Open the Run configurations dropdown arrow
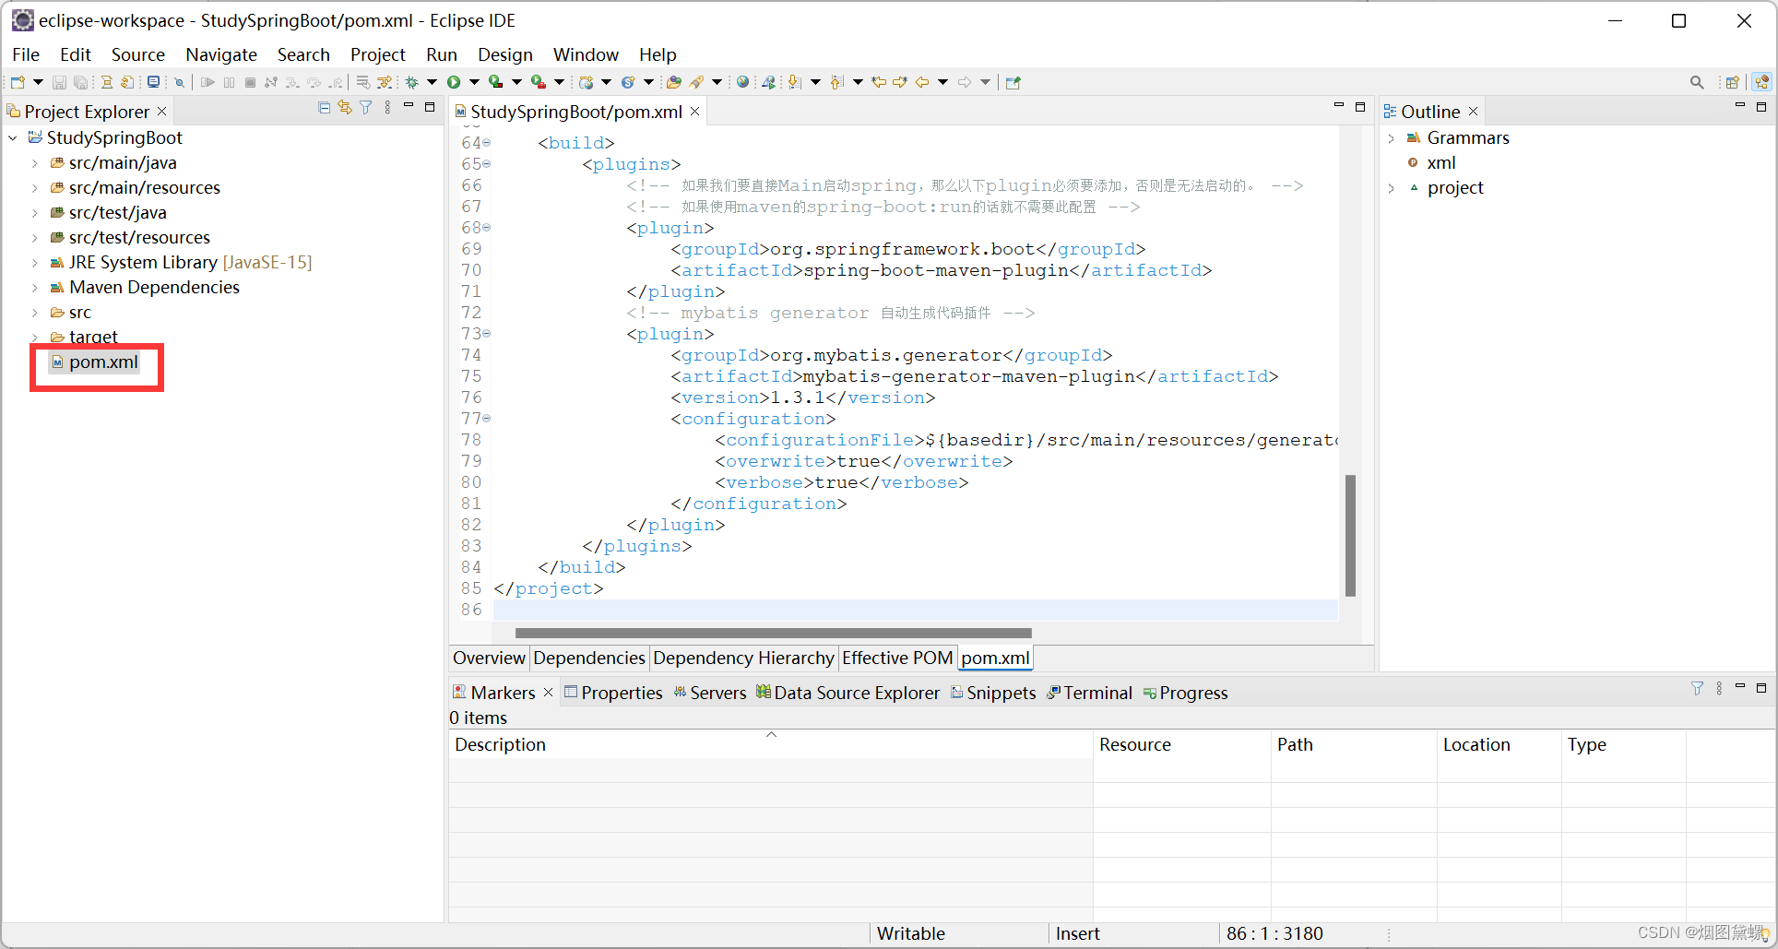1778x949 pixels. (474, 82)
